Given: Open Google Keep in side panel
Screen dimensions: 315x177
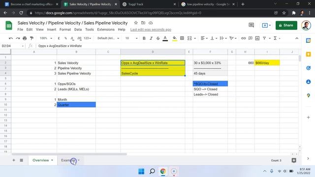Looking at the screenshot, I should [x=309, y=54].
